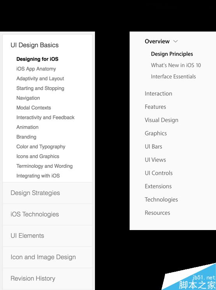The width and height of the screenshot is (216, 290).
Task: Open the UI Elements section
Action: click(47, 236)
